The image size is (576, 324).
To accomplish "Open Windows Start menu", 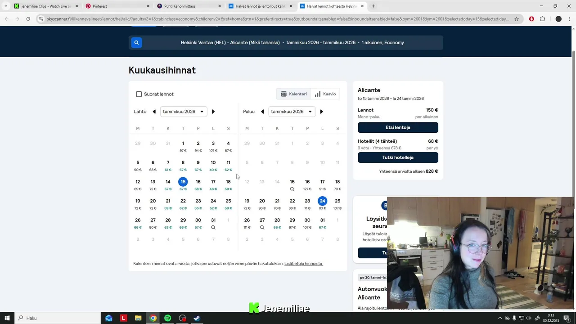I will pyautogui.click(x=7, y=318).
